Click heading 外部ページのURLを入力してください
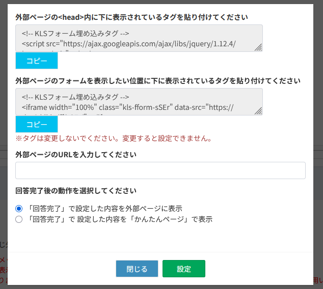The width and height of the screenshot is (323, 289). click(76, 155)
